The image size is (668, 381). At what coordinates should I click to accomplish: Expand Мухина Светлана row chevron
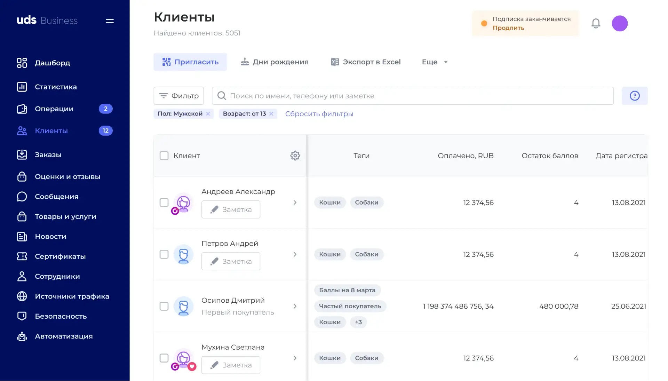(295, 358)
